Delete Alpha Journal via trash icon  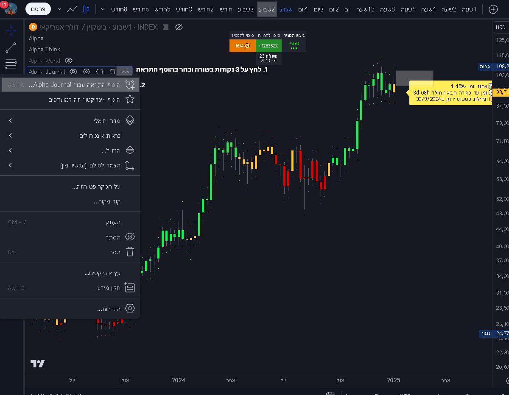(x=112, y=72)
